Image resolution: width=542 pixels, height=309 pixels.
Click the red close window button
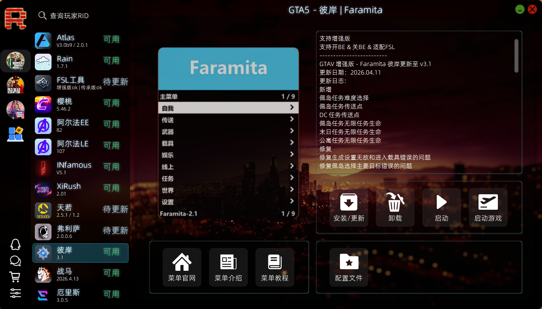click(532, 10)
